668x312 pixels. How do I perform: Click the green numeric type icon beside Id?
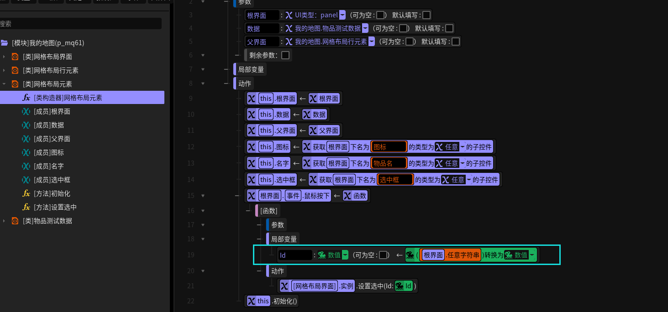coord(322,255)
